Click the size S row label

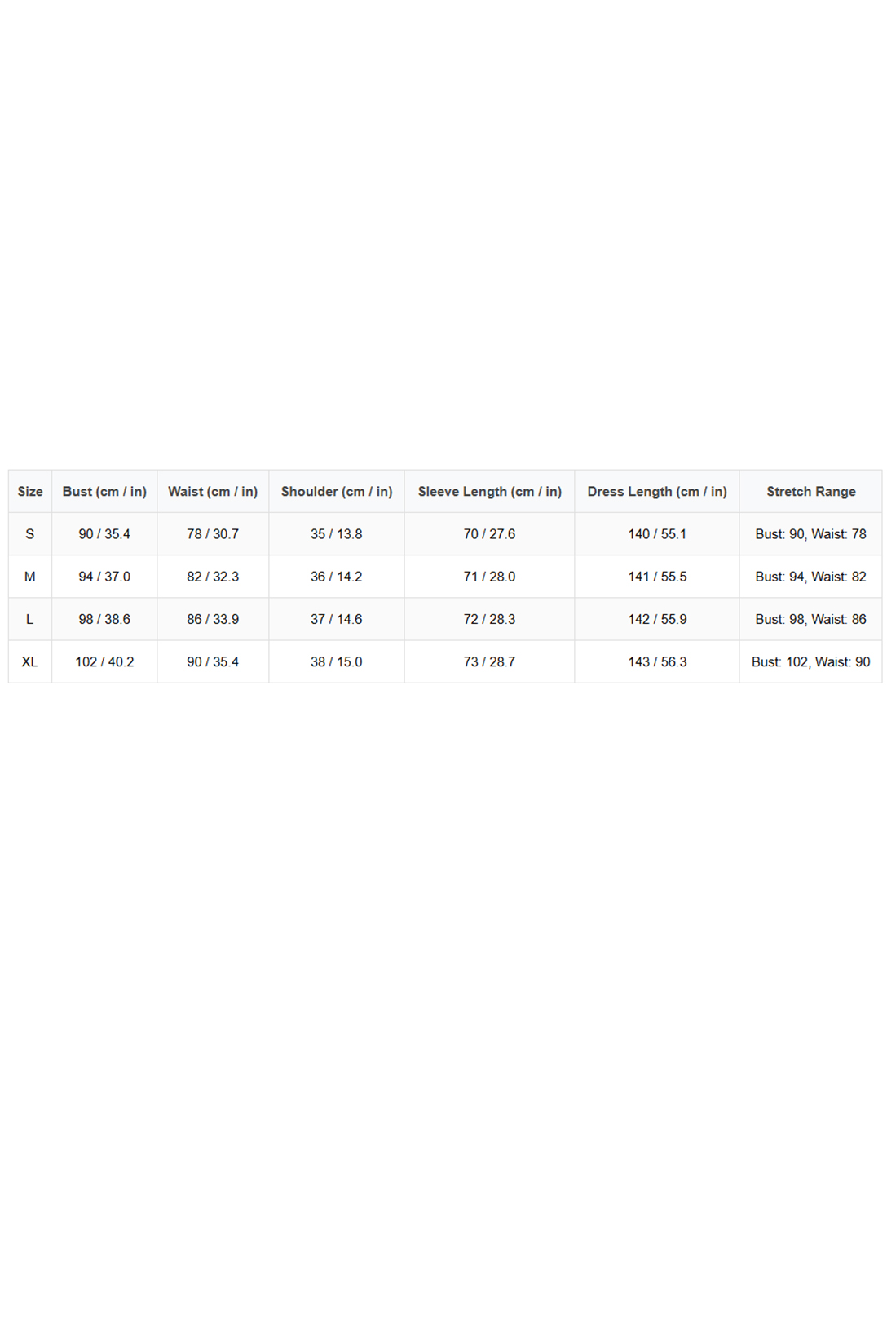[30, 533]
